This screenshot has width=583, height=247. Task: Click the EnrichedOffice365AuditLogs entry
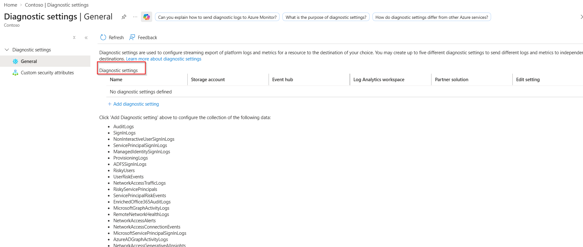coord(142,202)
